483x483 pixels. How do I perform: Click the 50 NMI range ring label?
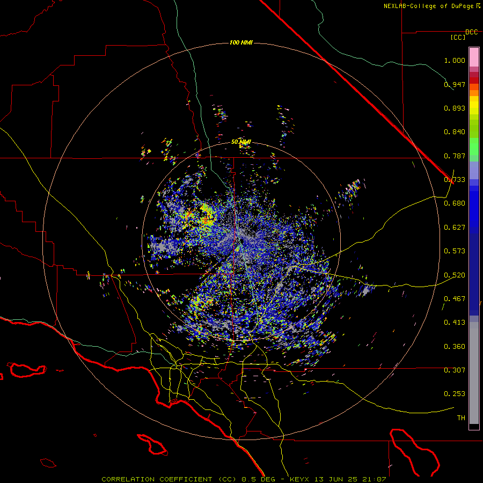point(241,142)
